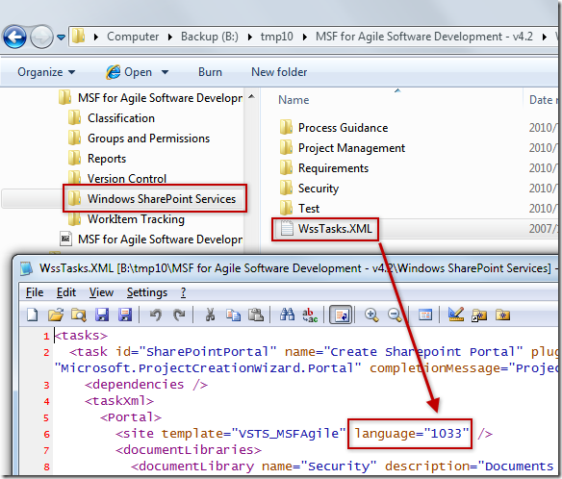The image size is (562, 479).
Task: Click the Open file folder icon
Action: (56, 315)
